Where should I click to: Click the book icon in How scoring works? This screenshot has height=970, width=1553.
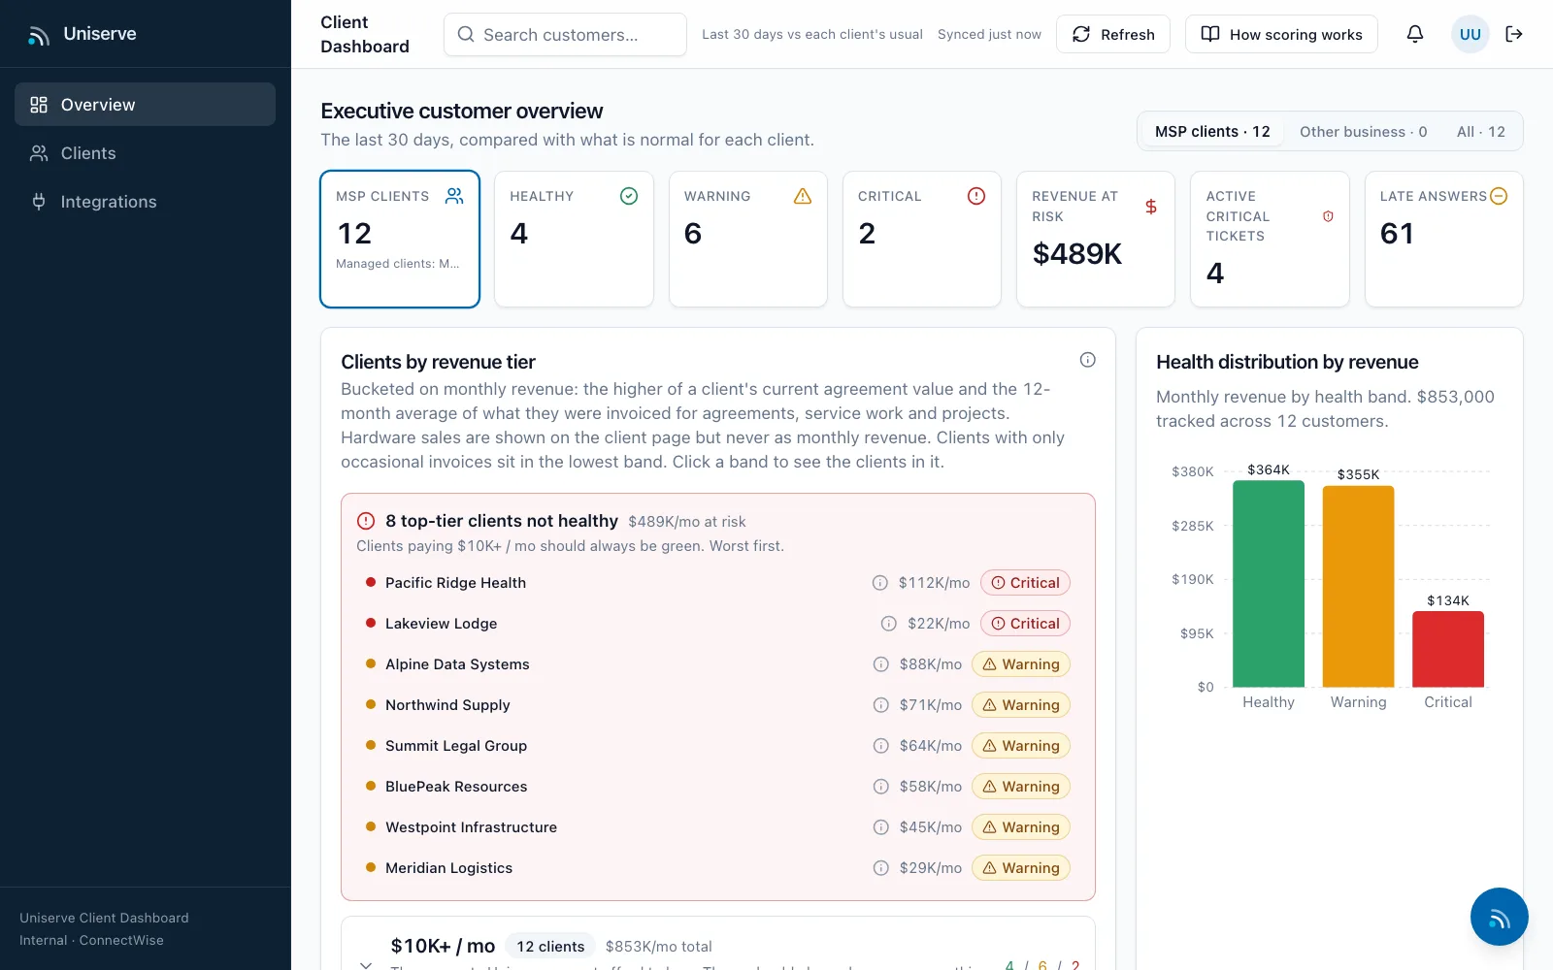[1210, 34]
